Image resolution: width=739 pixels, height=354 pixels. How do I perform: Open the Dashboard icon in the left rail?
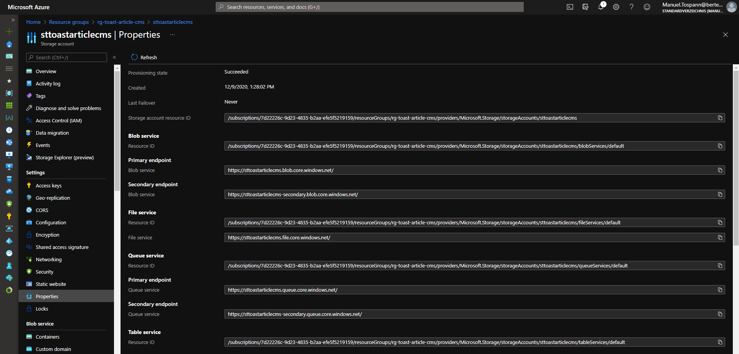(9, 56)
